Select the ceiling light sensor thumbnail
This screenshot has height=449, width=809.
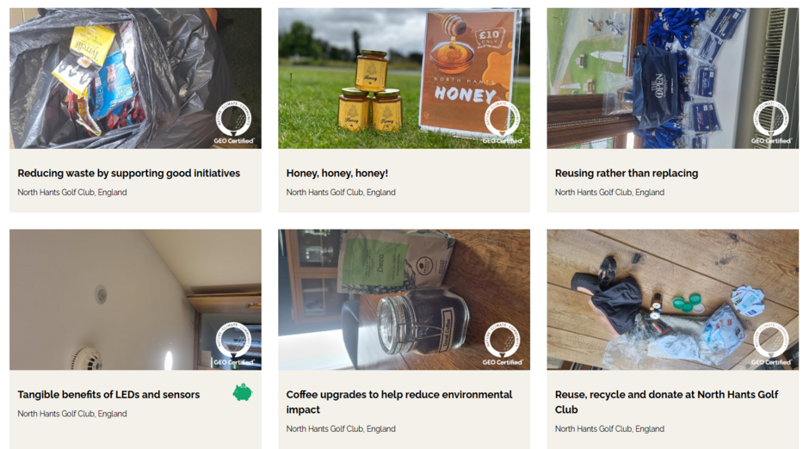(135, 299)
